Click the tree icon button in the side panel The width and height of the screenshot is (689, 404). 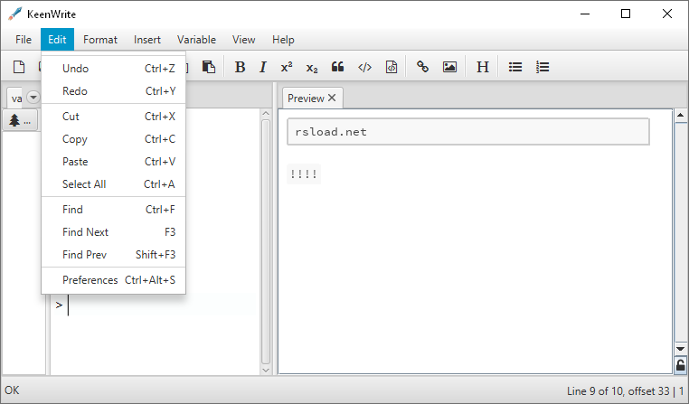pos(20,120)
